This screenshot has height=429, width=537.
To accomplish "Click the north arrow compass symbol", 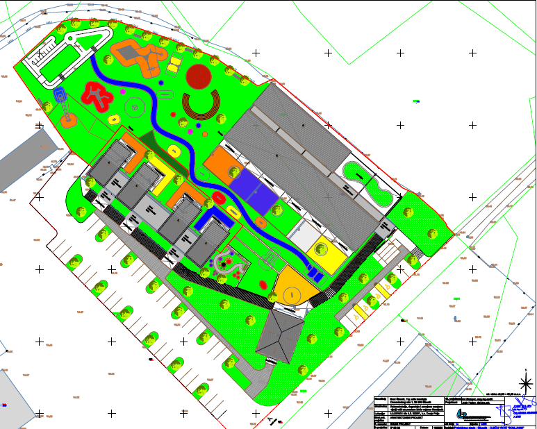I will coord(527,382).
